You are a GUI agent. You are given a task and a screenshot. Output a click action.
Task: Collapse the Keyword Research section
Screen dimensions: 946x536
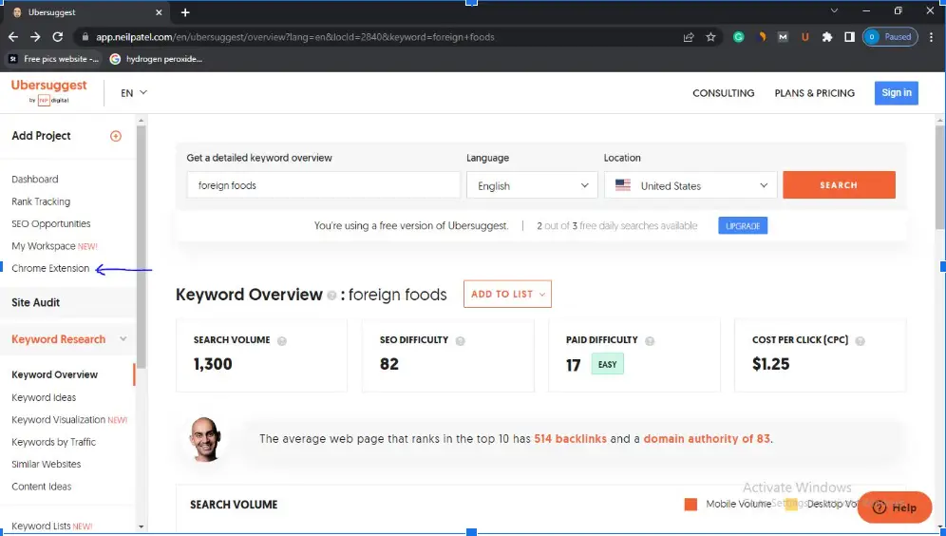pyautogui.click(x=123, y=339)
